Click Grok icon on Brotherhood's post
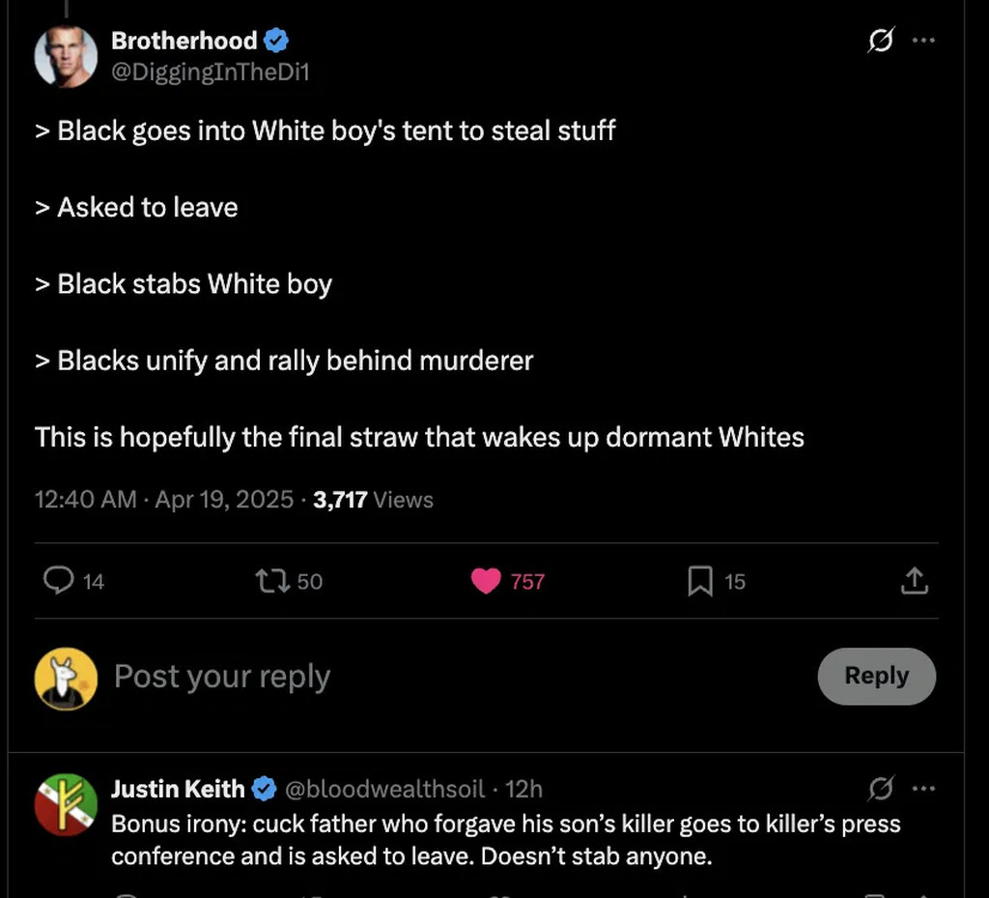This screenshot has height=898, width=989. point(880,41)
